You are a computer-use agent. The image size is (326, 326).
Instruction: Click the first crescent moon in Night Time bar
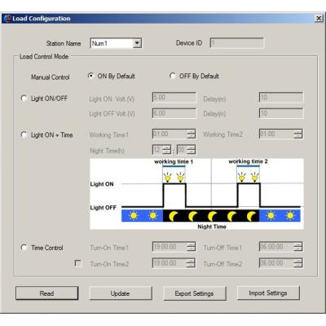point(173,216)
